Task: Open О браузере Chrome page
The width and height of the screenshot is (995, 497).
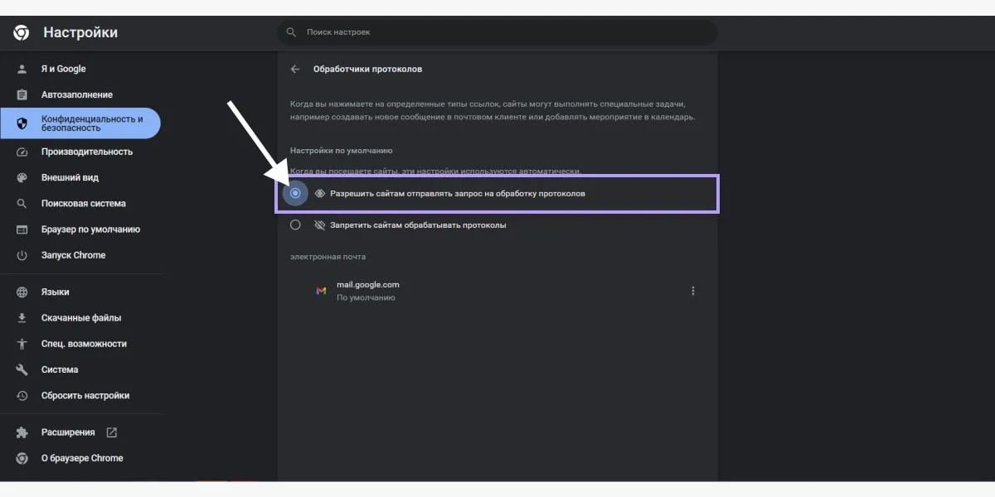Action: pos(82,458)
